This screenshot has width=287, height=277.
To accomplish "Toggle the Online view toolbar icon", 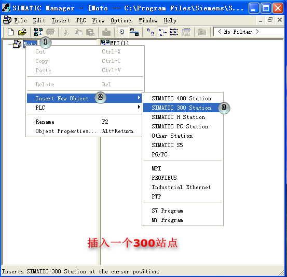I will [122, 32].
